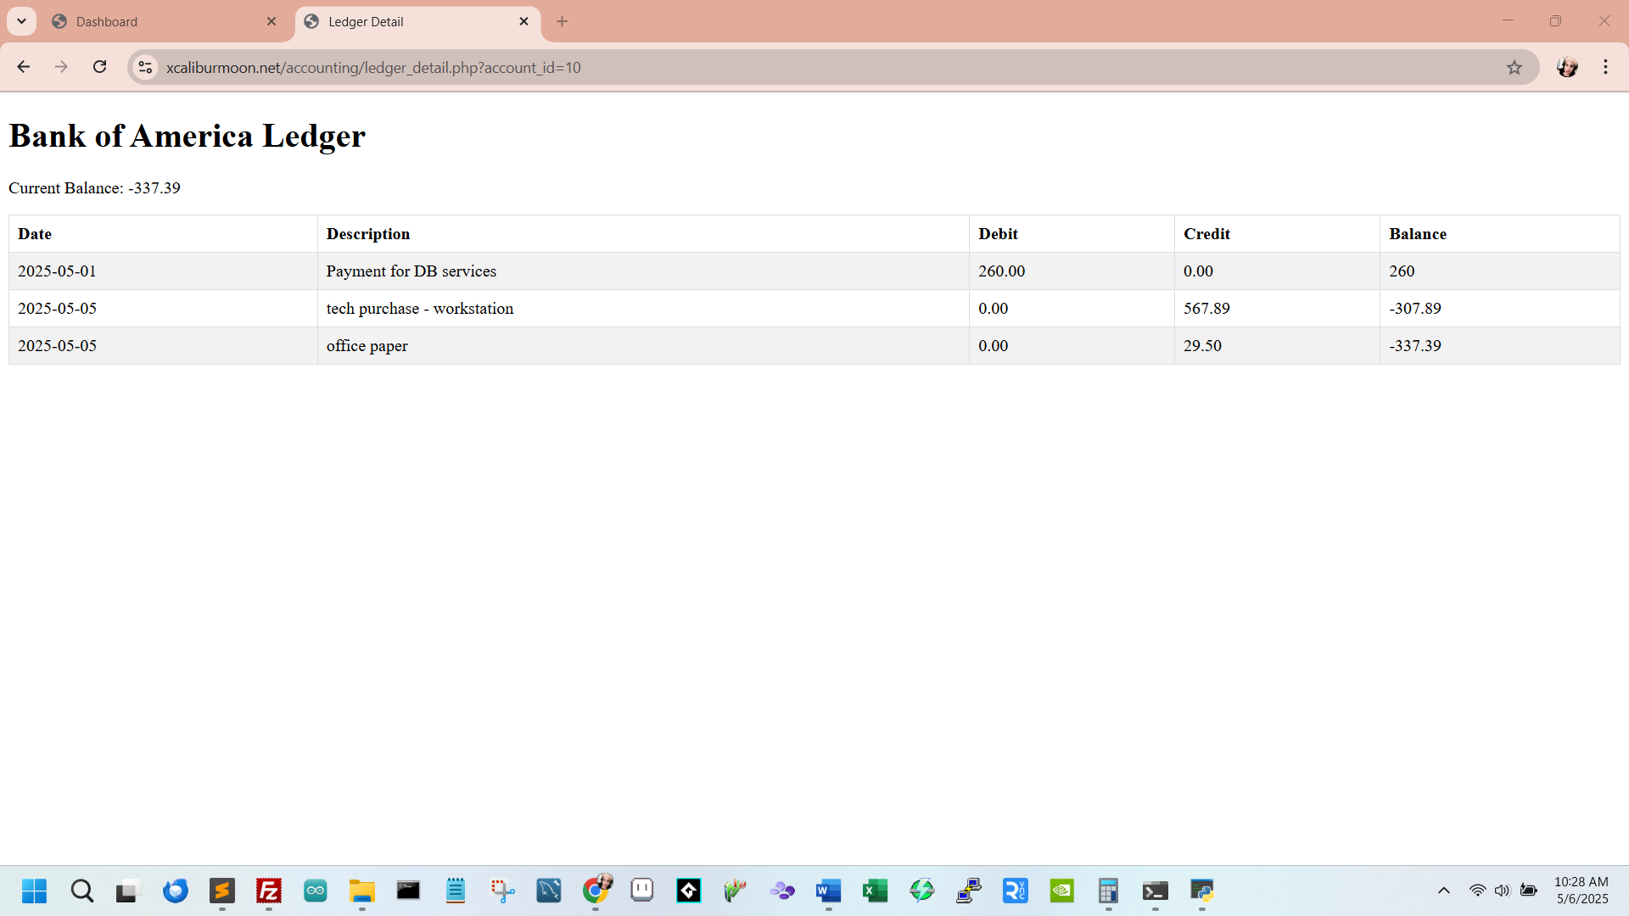Open PuTTY from taskbar
Image resolution: width=1629 pixels, height=916 pixels.
(x=969, y=891)
